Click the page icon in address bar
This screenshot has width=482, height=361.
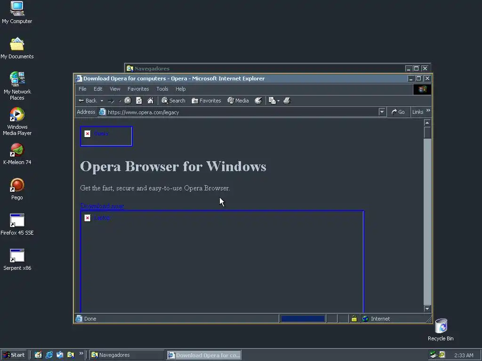point(102,112)
